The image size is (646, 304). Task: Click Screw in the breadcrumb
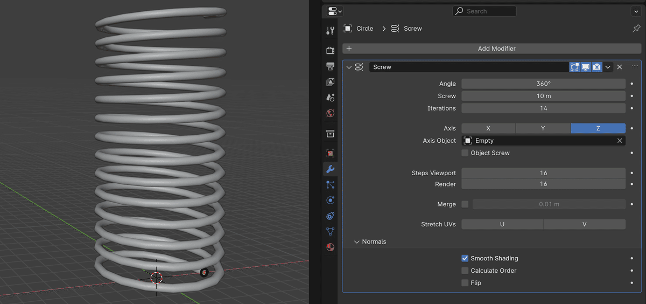point(413,29)
